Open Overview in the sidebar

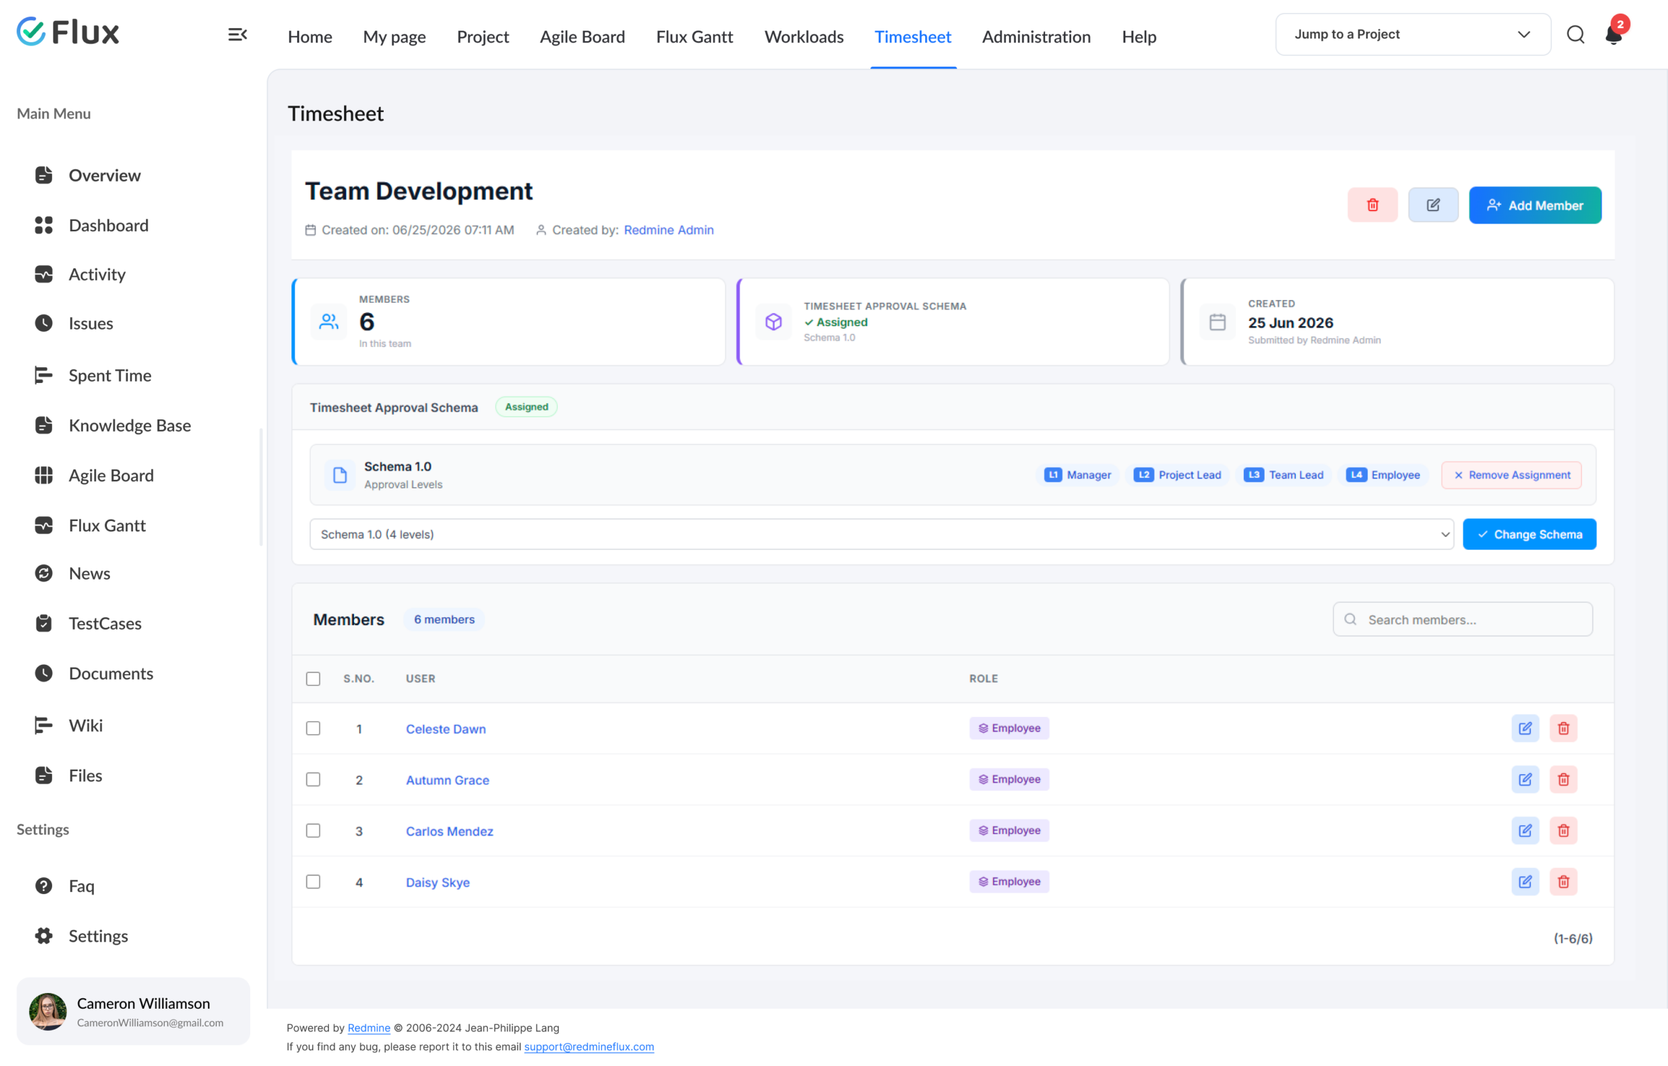88,175
